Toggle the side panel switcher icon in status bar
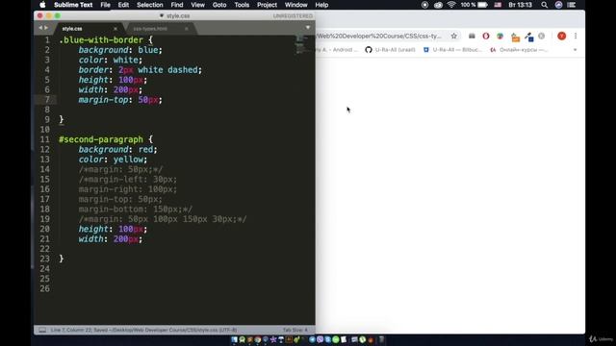This screenshot has height=346, width=616. point(42,330)
